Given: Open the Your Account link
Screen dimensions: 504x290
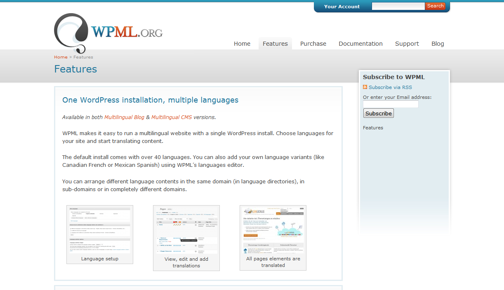Looking at the screenshot, I should point(341,7).
